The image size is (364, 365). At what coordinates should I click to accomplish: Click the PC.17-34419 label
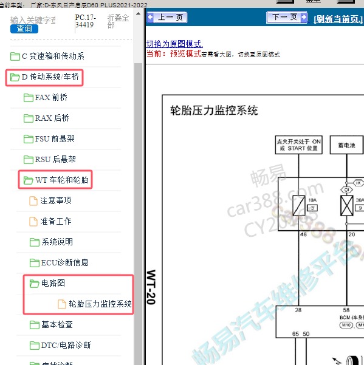(85, 21)
